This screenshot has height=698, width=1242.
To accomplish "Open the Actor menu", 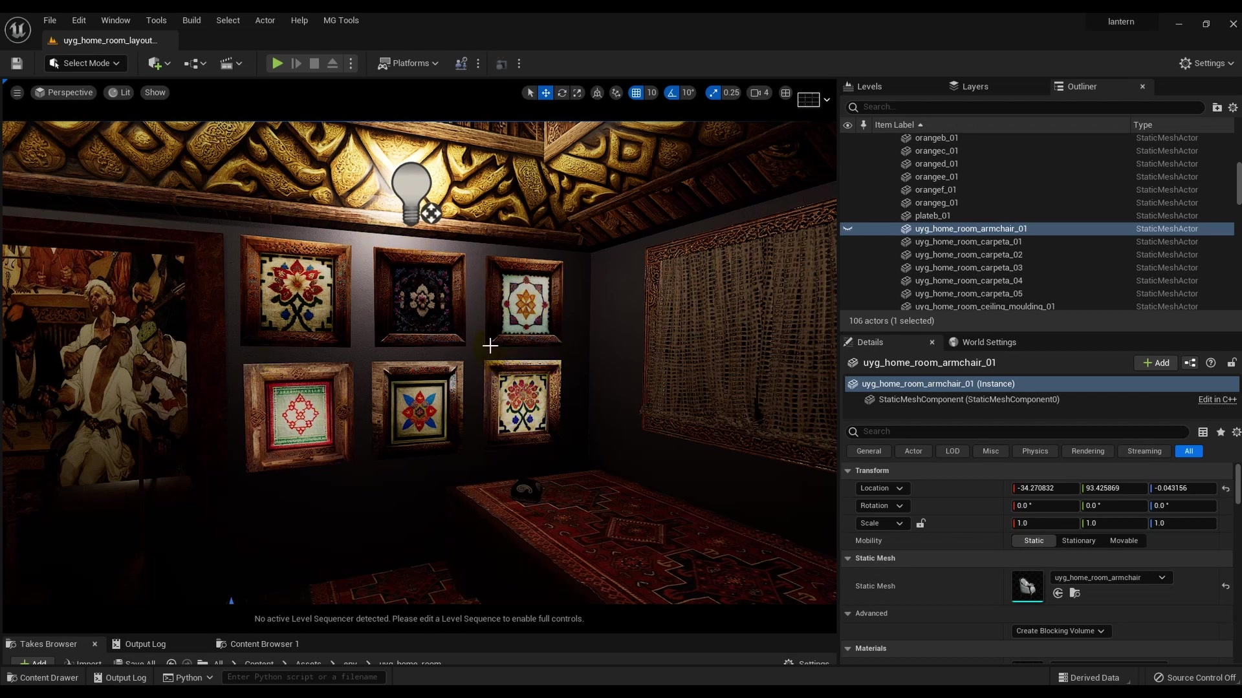I will coord(265,20).
